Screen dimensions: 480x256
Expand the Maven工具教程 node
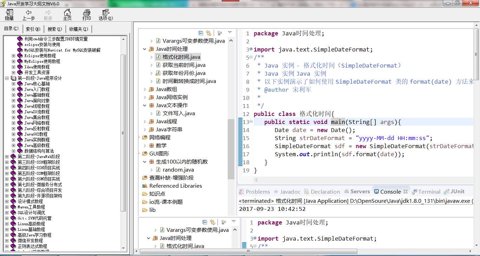7,207
